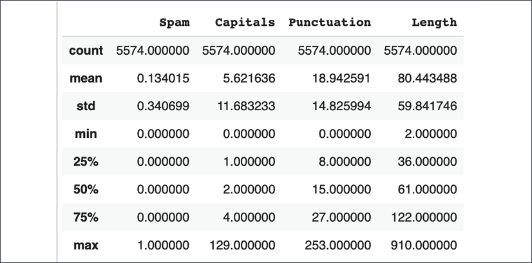Viewport: 532px width, 263px height.
Task: Click the Spam mean value 0.134015
Action: tap(163, 79)
